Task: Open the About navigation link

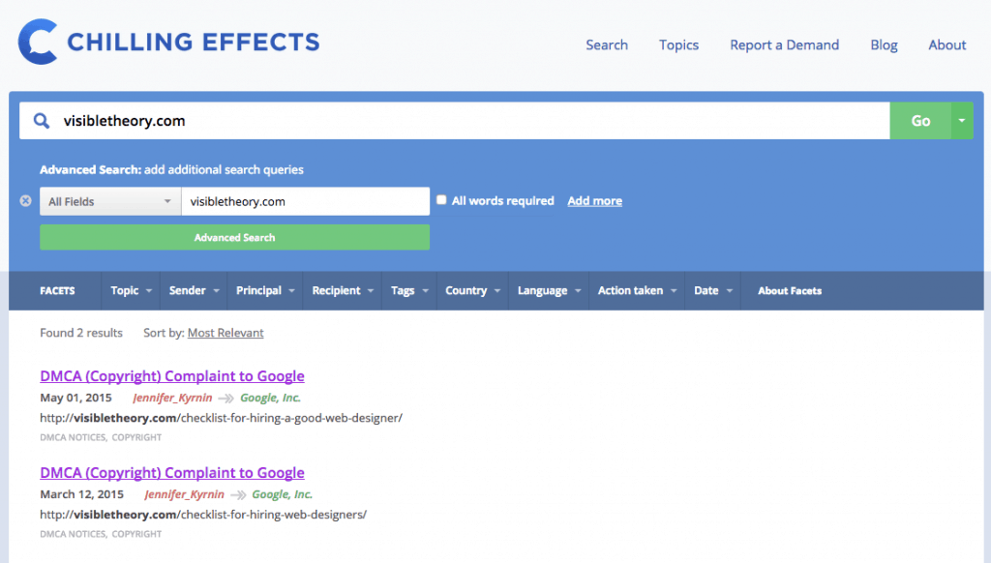Action: point(946,44)
